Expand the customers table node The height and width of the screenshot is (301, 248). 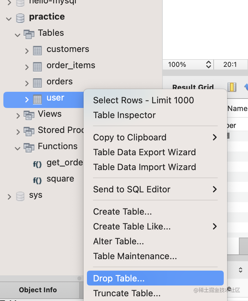tap(27, 51)
